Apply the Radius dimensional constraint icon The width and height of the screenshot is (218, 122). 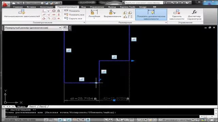125,13
